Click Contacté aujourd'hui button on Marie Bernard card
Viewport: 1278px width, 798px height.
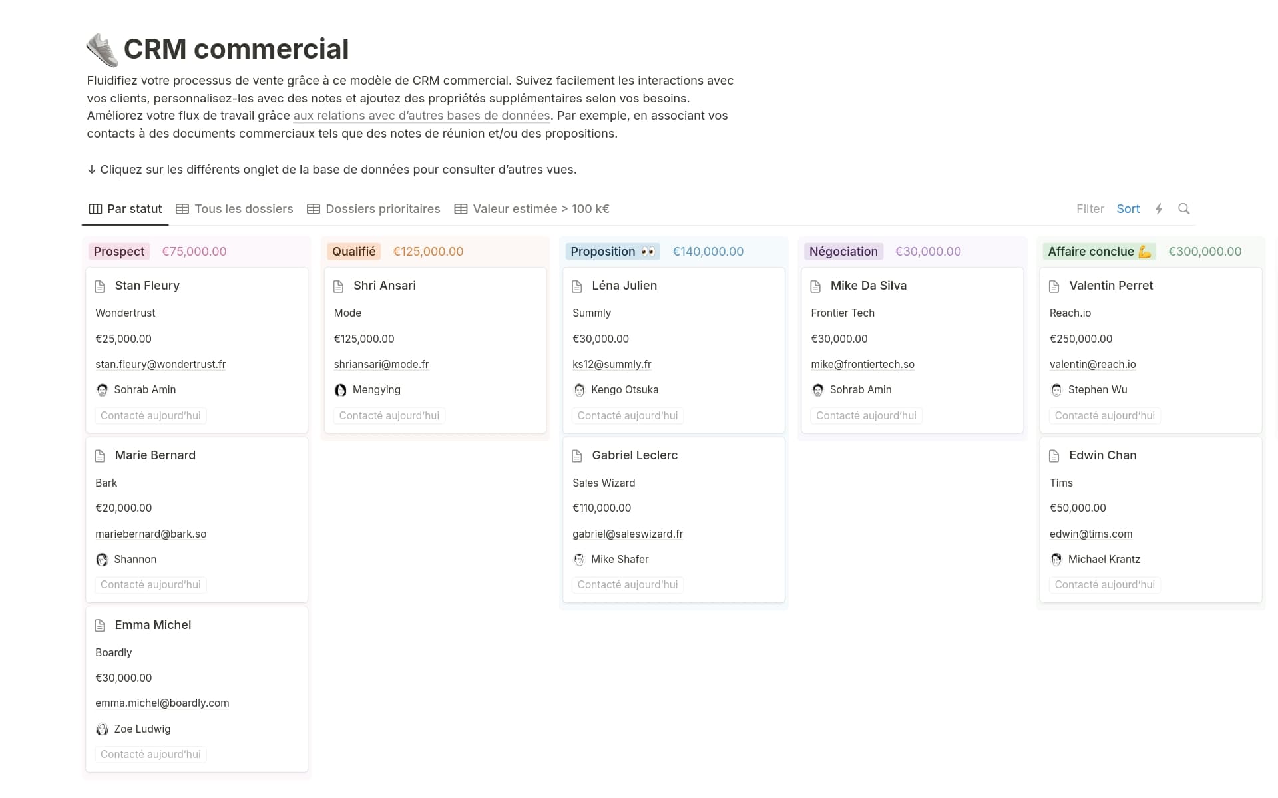(x=150, y=585)
